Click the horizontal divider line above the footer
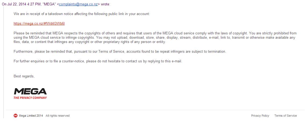 point(155,110)
